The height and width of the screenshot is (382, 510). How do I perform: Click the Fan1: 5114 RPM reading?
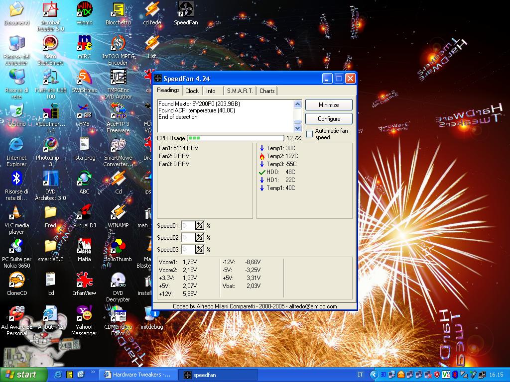(x=179, y=148)
